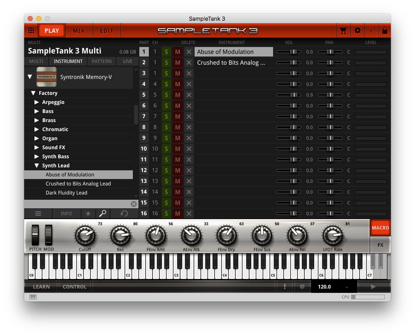The height and width of the screenshot is (336, 415).
Task: Click the INFO button
Action: tap(66, 214)
